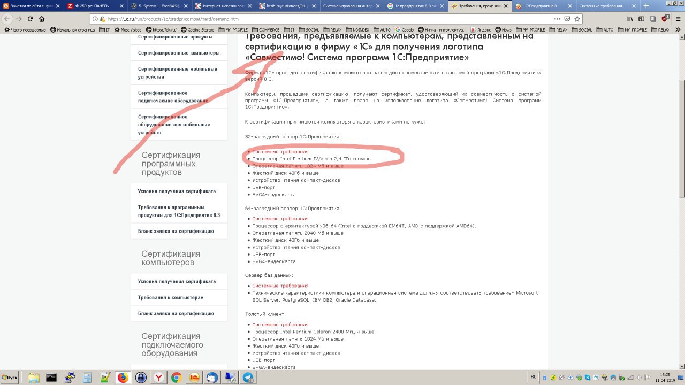685x385 pixels.
Task: Switch to the last 'Системные требования' tab
Action: (x=608, y=6)
